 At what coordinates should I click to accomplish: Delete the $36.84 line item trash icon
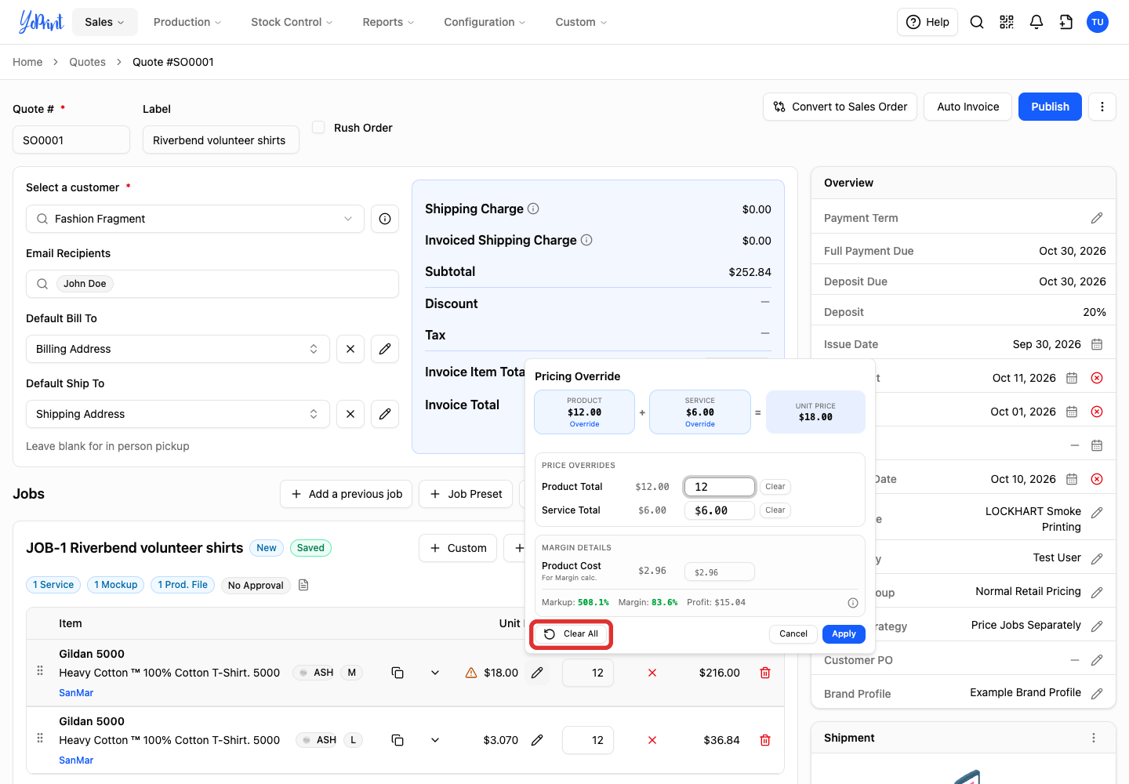(x=765, y=740)
